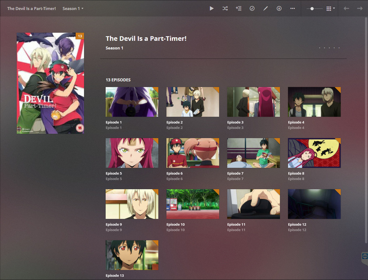The width and height of the screenshot is (368, 280).
Task: Click the page vertical scrollbar
Action: click(366, 130)
